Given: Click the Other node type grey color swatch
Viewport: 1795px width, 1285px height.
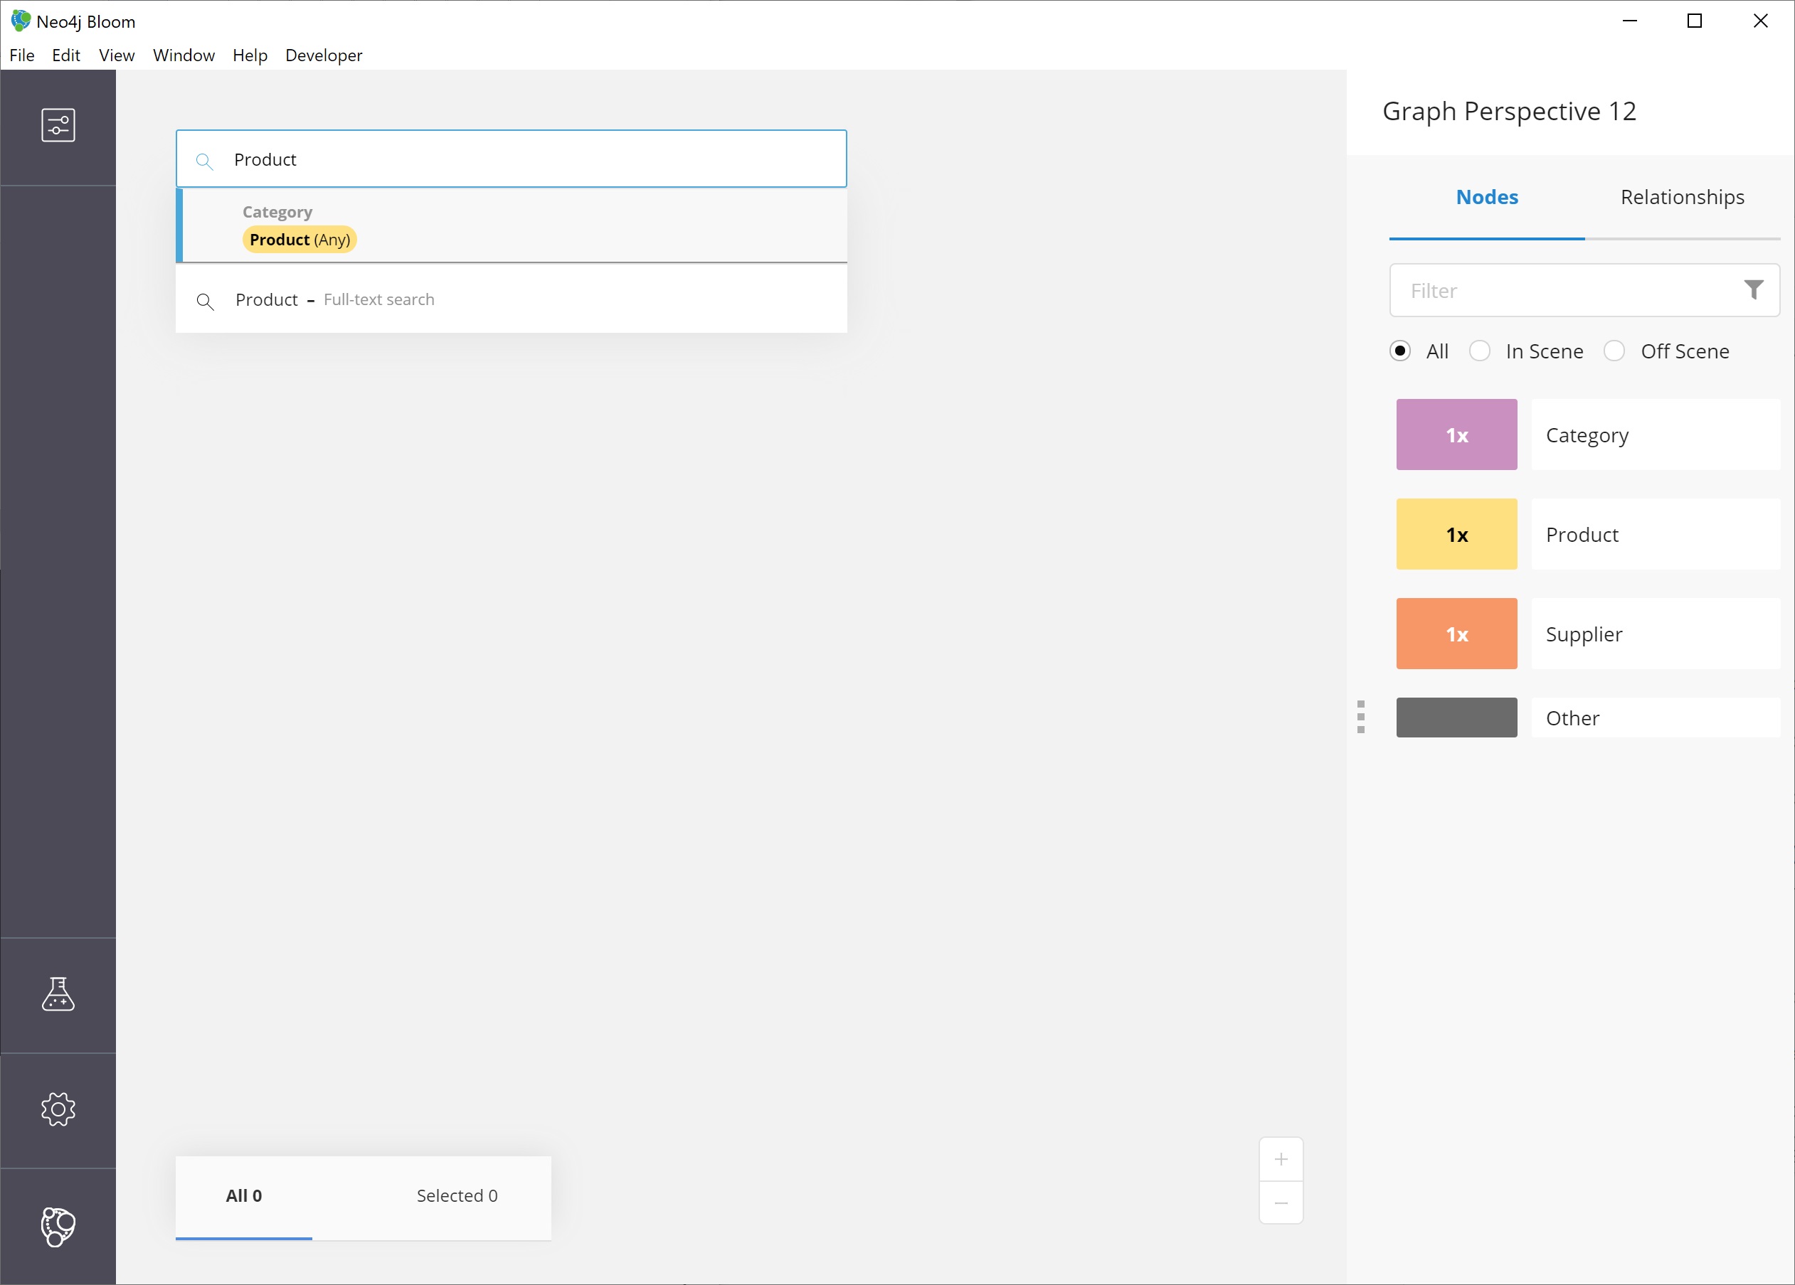Looking at the screenshot, I should 1458,716.
